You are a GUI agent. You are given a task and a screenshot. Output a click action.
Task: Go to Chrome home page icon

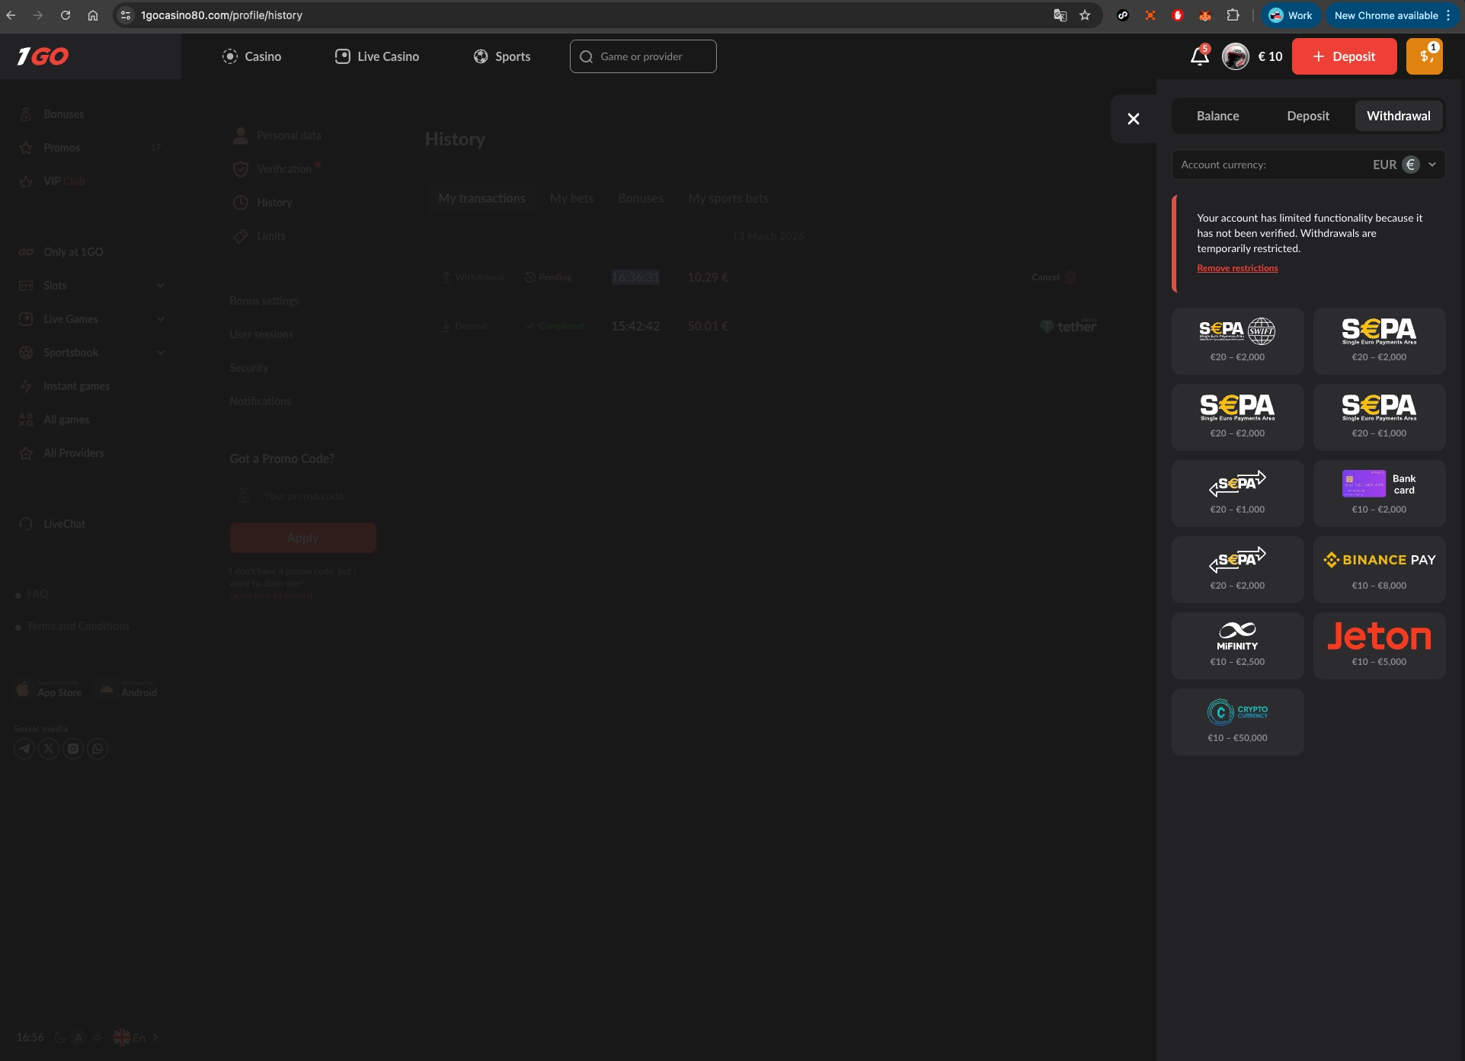pyautogui.click(x=93, y=15)
